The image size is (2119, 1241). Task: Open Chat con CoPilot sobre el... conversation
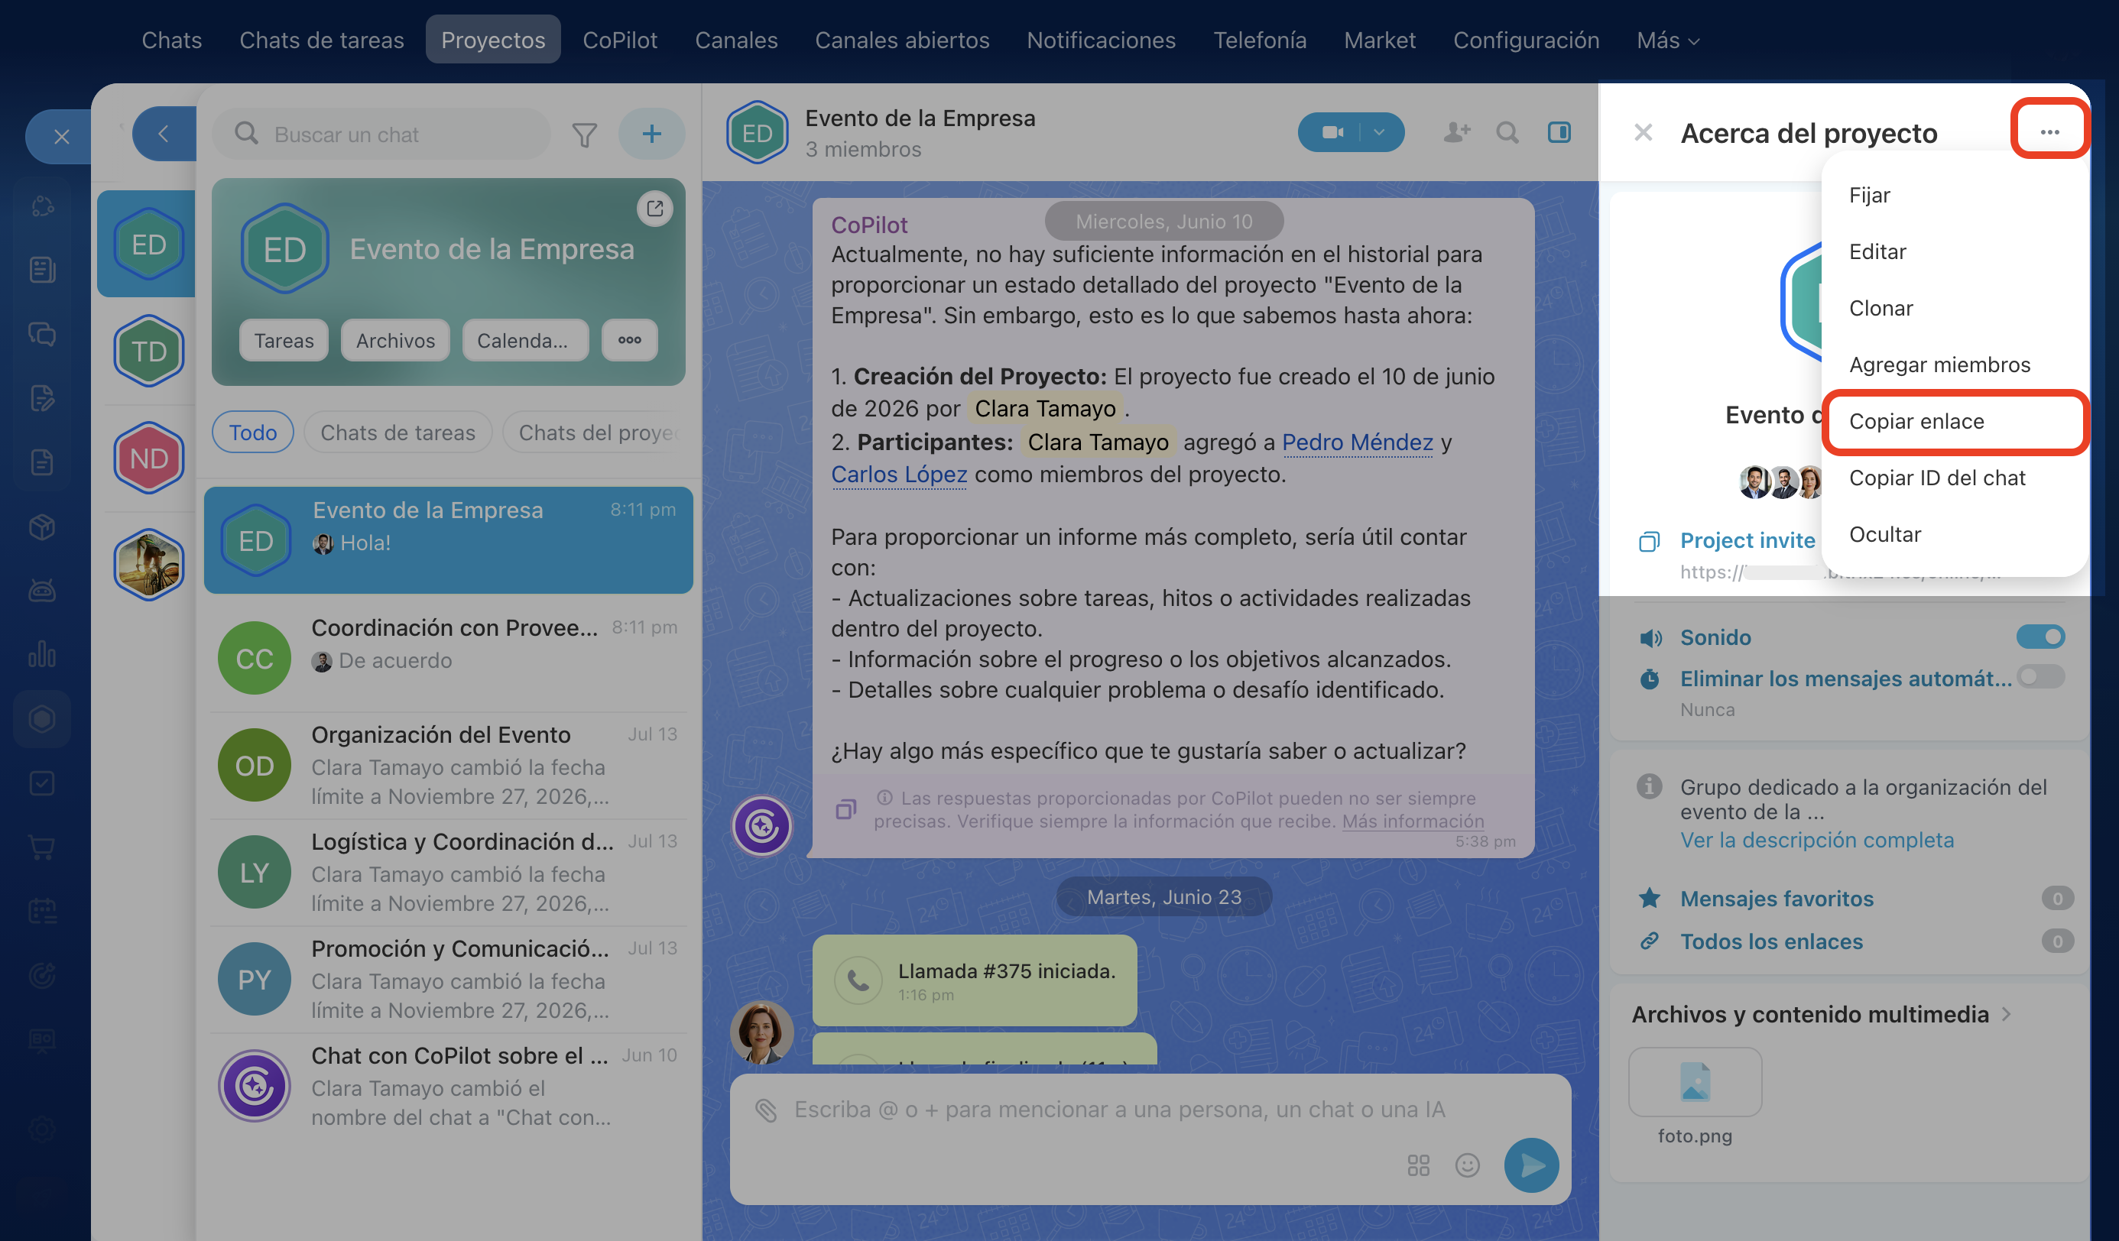click(x=448, y=1085)
